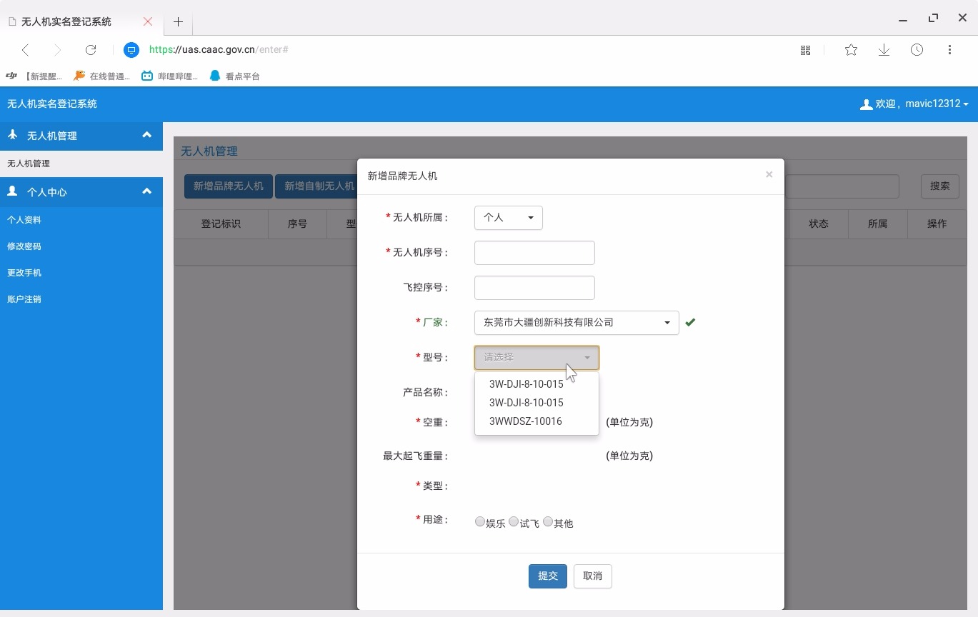This screenshot has width=978, height=617.
Task: Open the 在线普通 bookmark
Action: point(101,76)
